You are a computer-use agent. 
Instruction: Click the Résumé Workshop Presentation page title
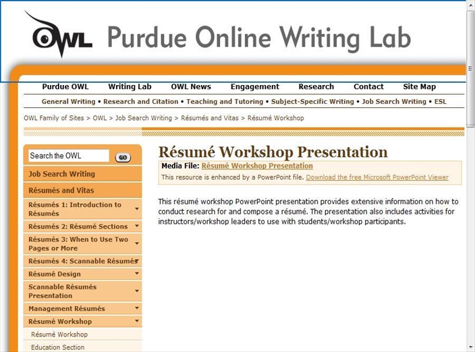click(x=273, y=152)
